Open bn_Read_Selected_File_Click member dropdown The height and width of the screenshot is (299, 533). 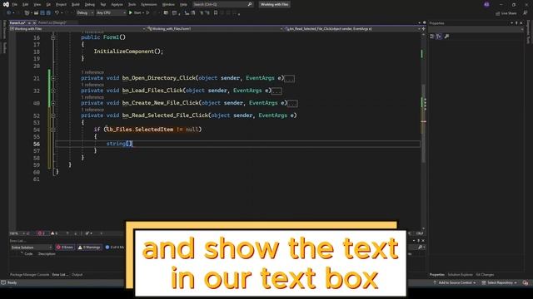pyautogui.click(x=352, y=29)
